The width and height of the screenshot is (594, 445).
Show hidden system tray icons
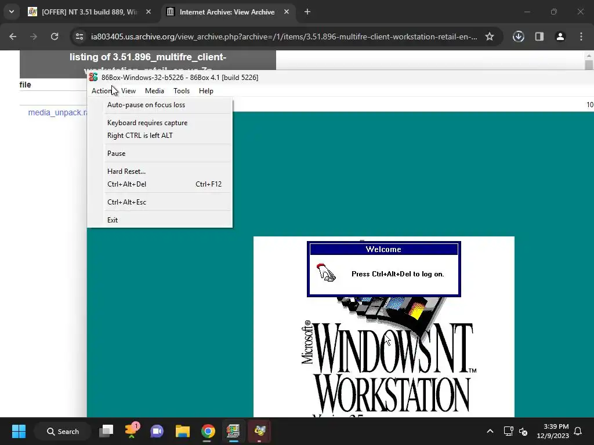pos(490,431)
